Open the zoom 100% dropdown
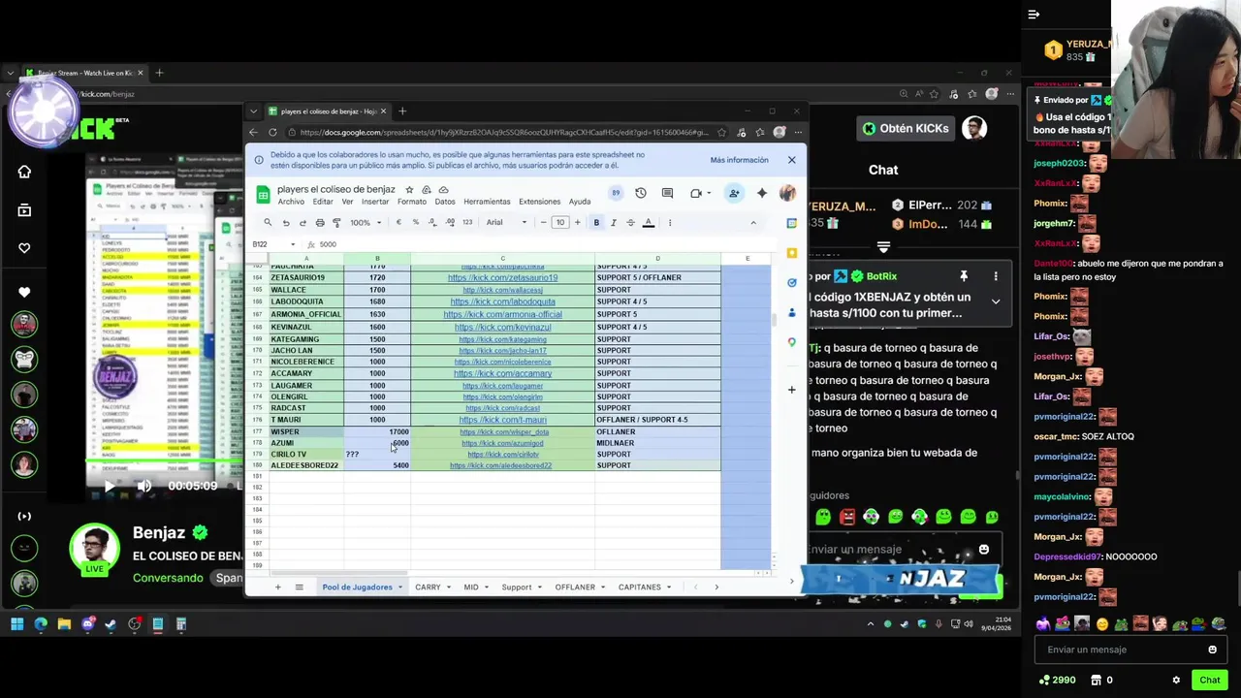Viewport: 1241px width, 698px height. click(366, 223)
